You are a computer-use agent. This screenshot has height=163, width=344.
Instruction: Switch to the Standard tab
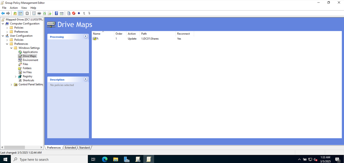click(84, 147)
